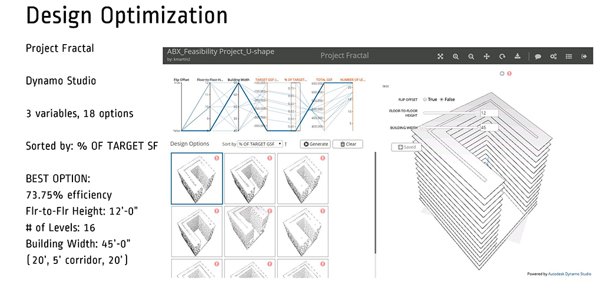Click warning badge on second-row right thumbnail
Image resolution: width=603 pixels, height=301 pixels.
pos(323,211)
